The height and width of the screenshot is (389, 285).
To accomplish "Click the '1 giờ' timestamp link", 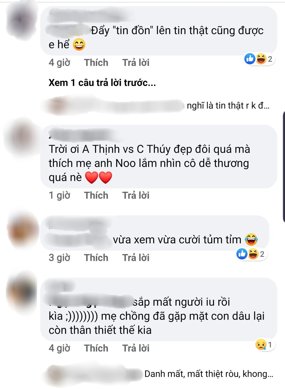I will click(x=59, y=195).
